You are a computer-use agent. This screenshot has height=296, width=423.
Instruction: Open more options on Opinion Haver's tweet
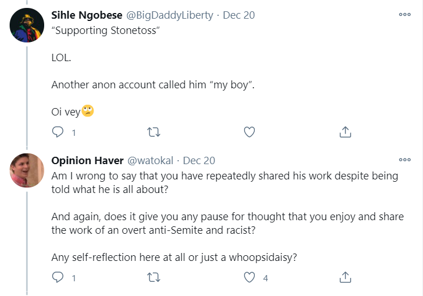(x=404, y=160)
